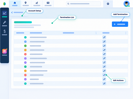The image size is (133, 99).
Task: Select the dollar sign sidebar icon
Action: point(5,31)
